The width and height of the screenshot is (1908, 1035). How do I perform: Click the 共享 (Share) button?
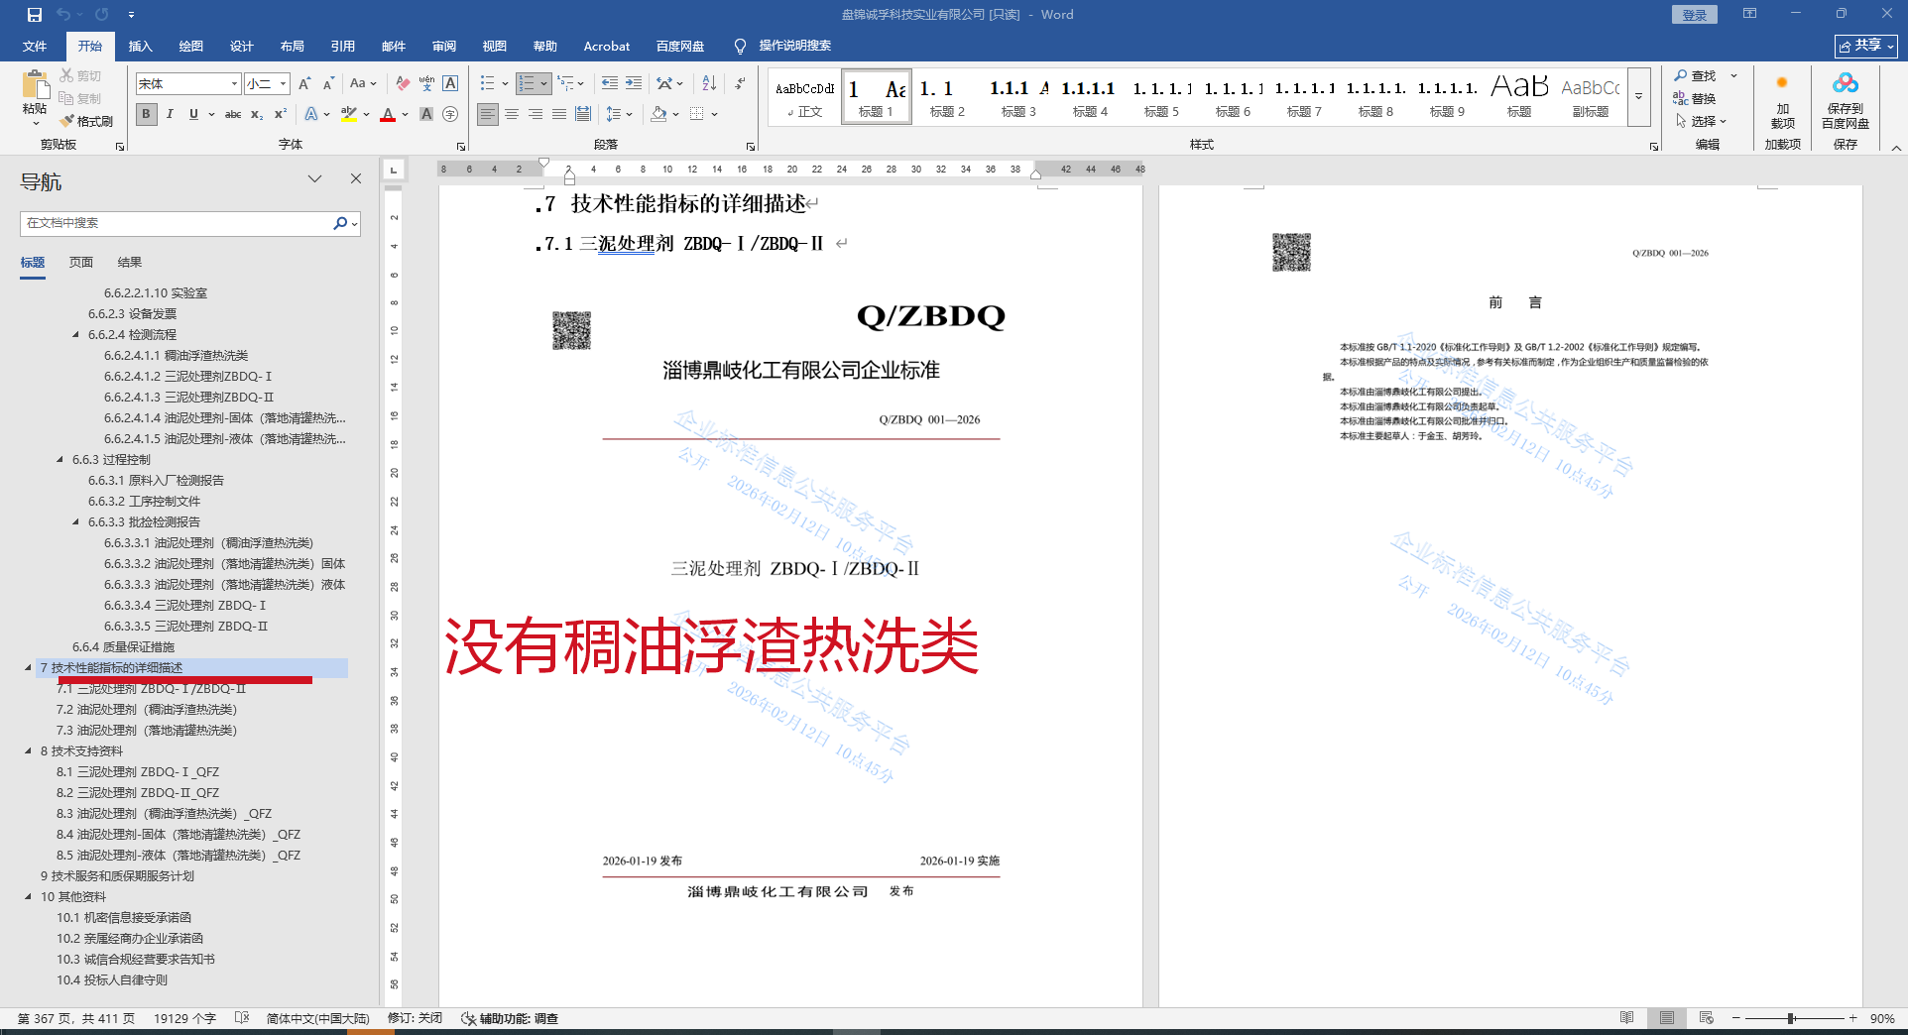(1865, 46)
